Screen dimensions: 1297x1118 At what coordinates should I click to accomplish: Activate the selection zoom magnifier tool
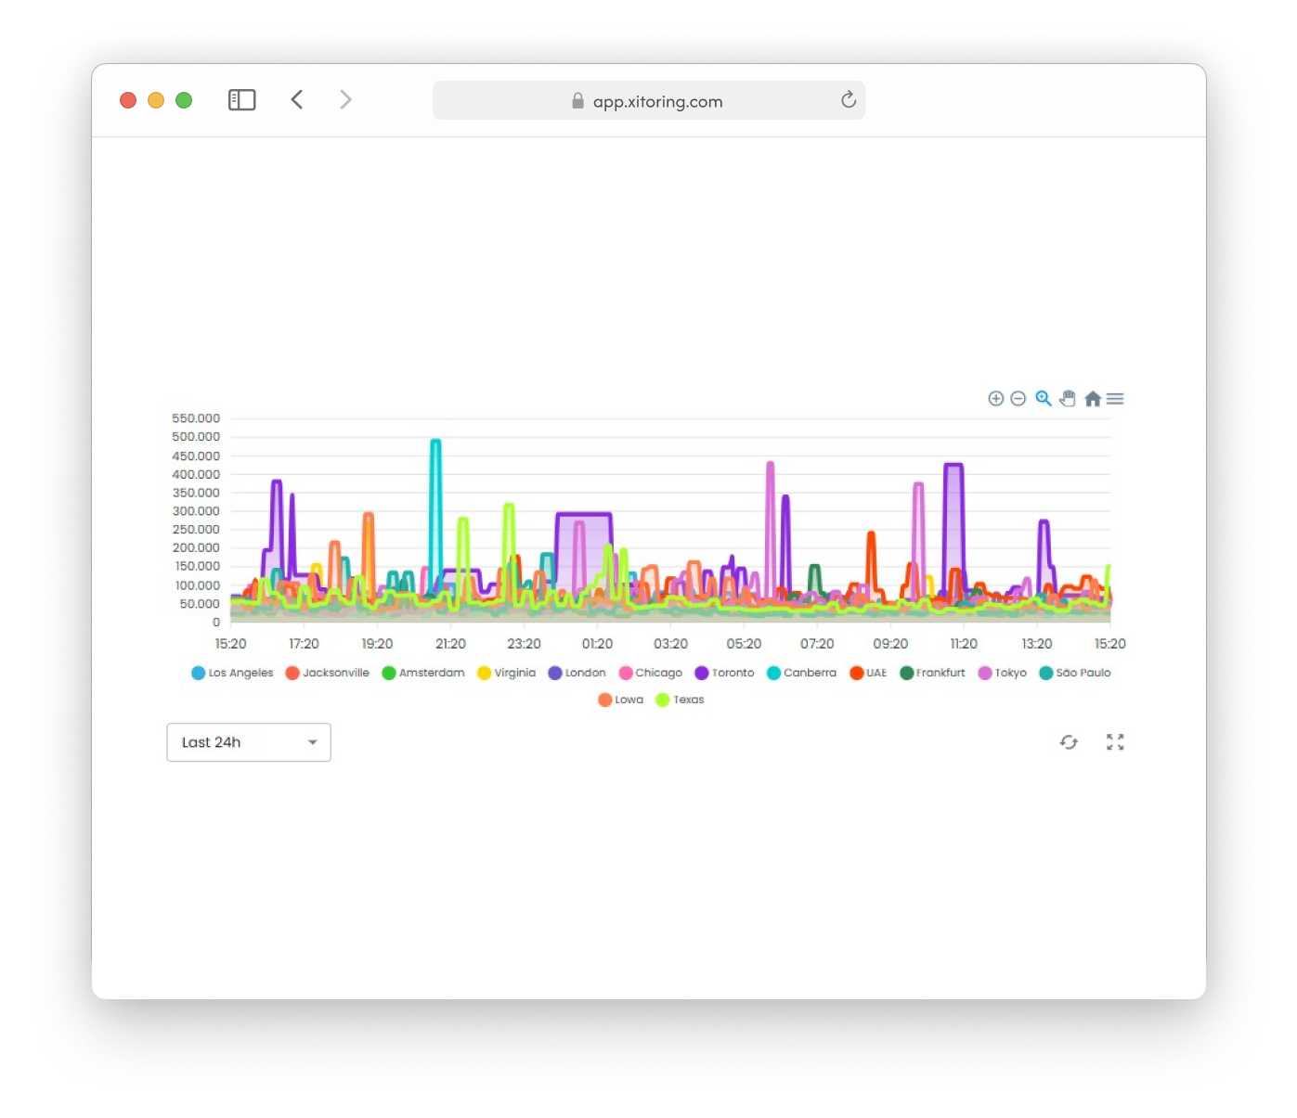1044,399
